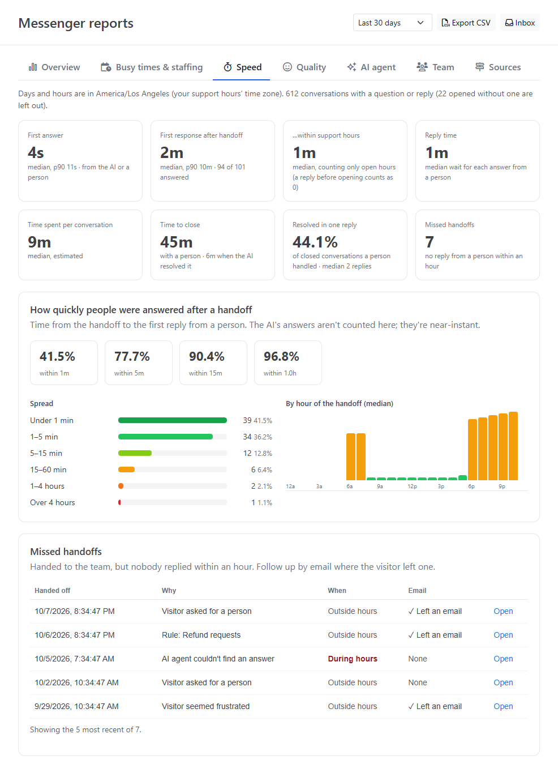Click the '1–4 hours' spread label
This screenshot has width=558, height=764.
[47, 486]
